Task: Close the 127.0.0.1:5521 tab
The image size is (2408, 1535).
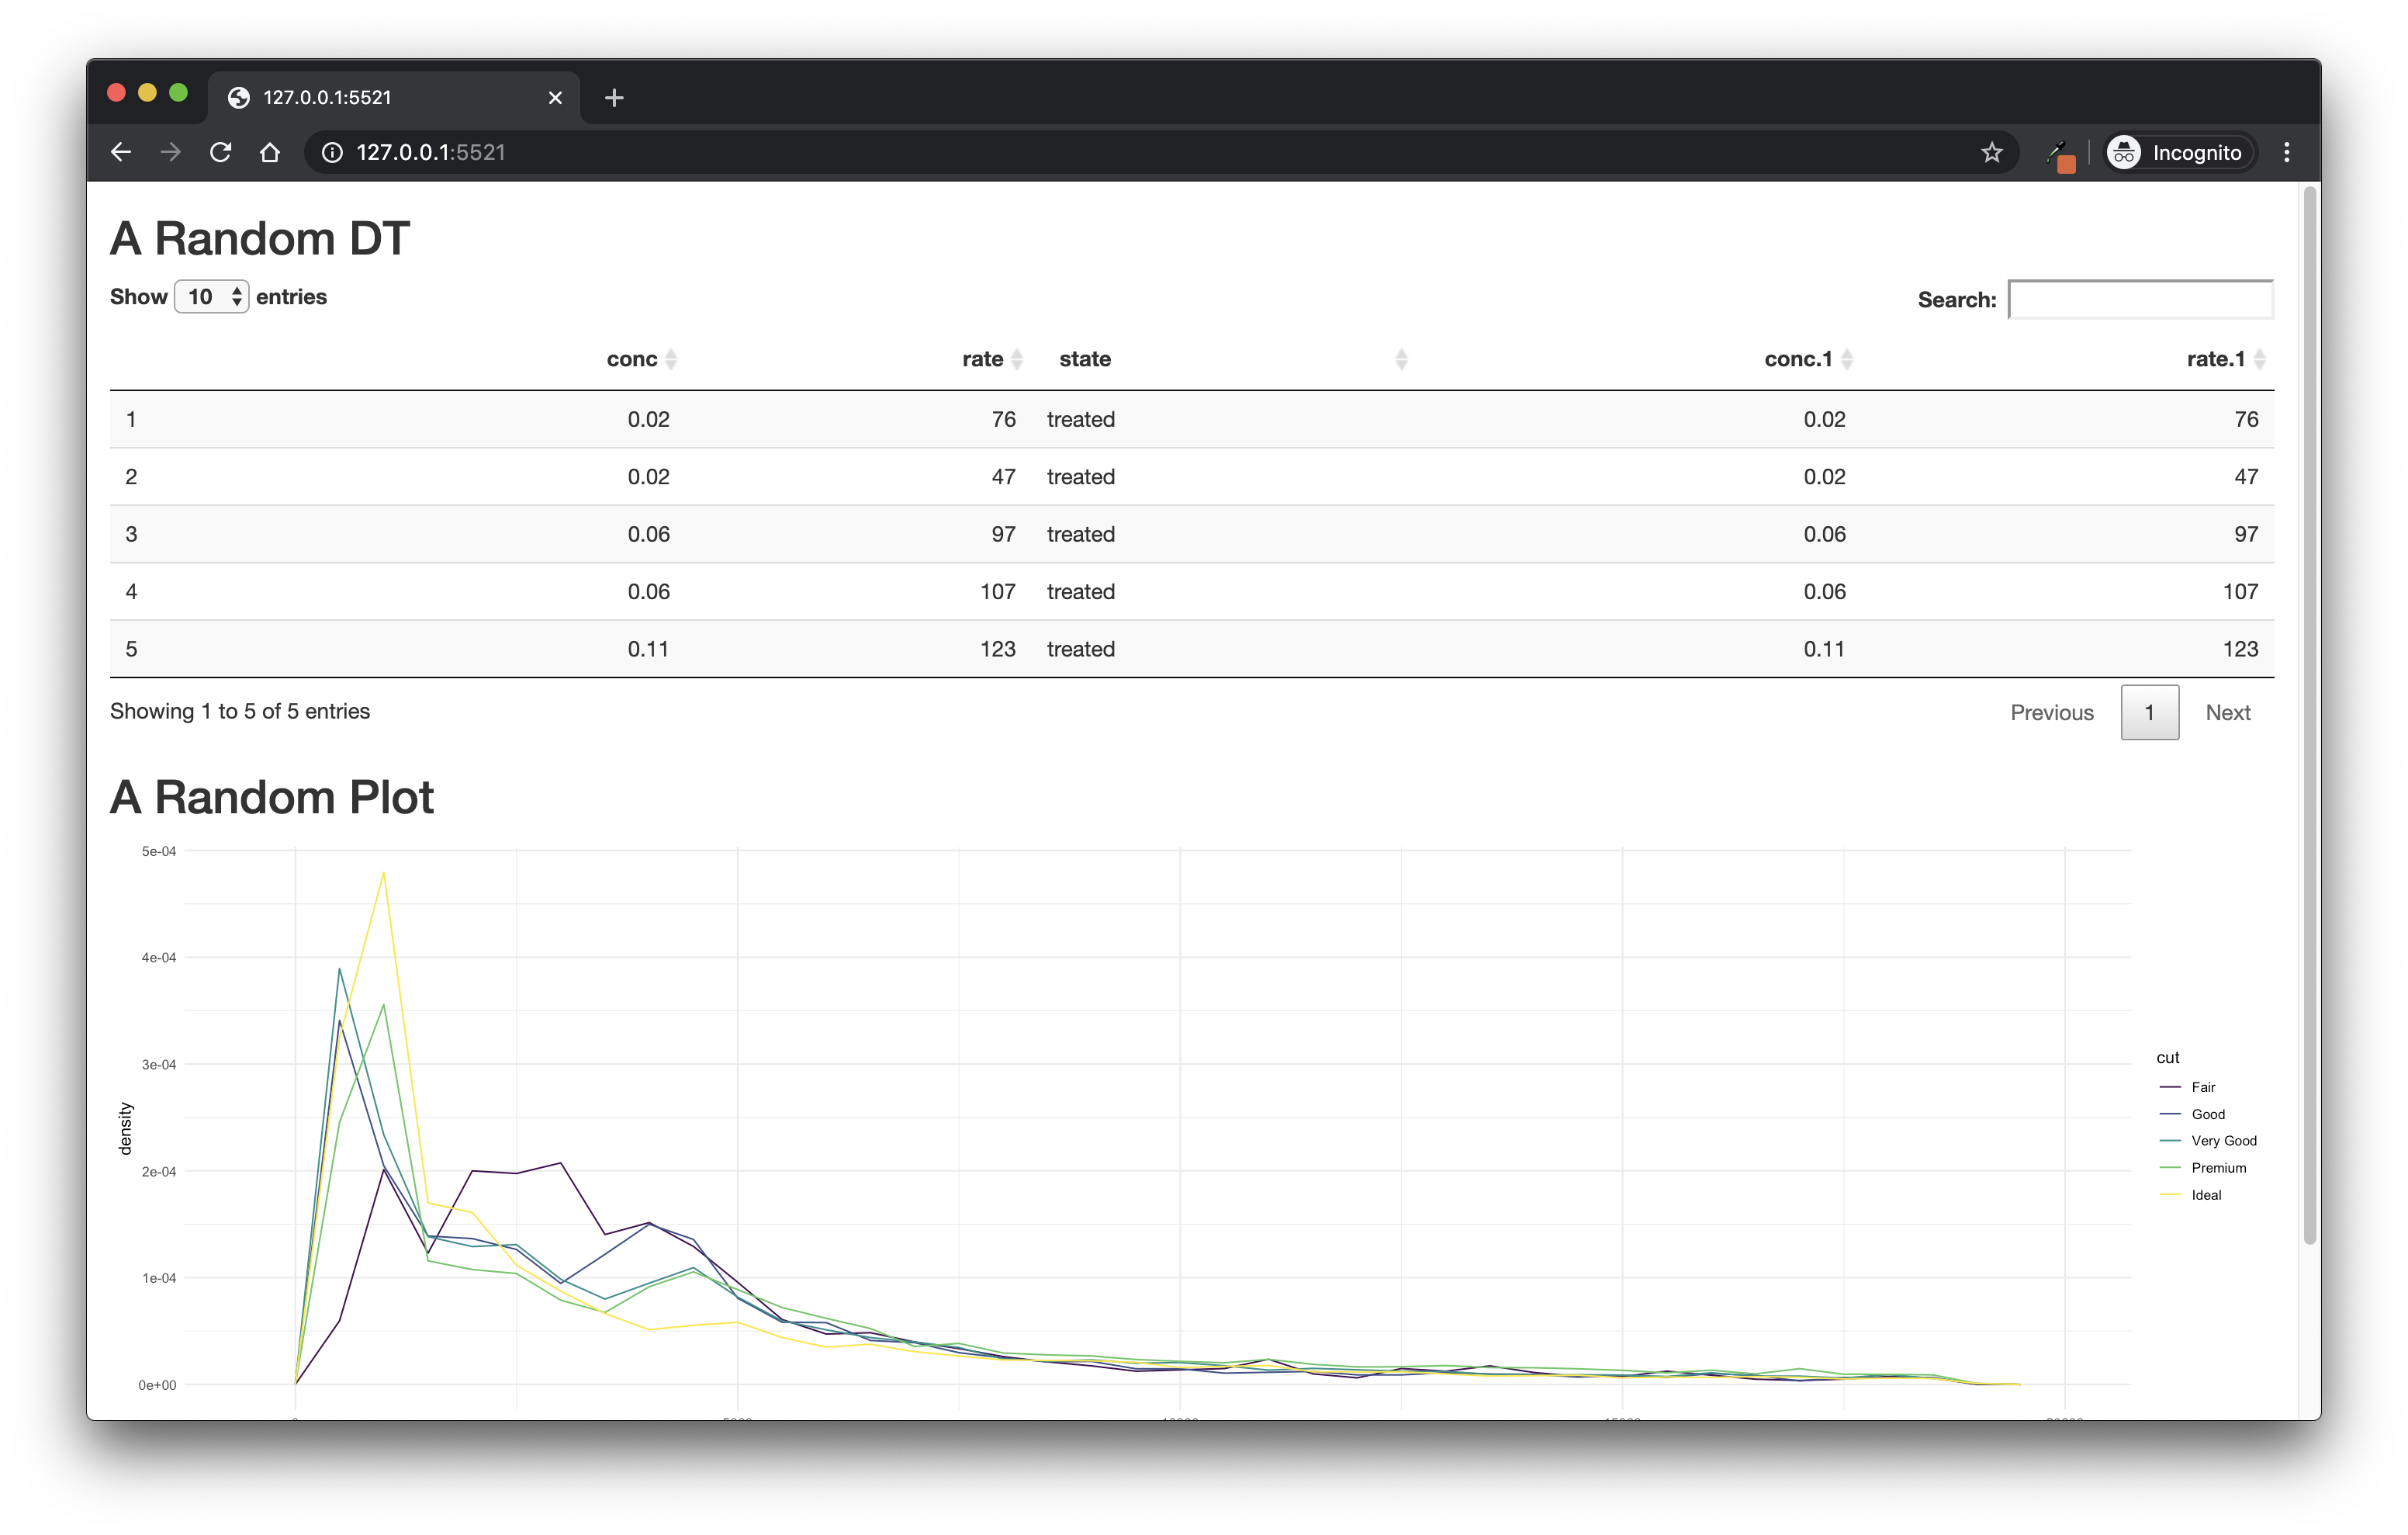Action: click(x=555, y=97)
